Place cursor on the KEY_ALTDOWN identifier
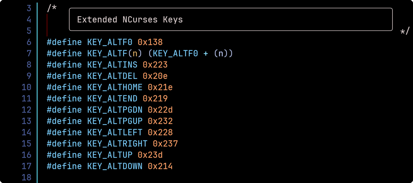This screenshot has height=183, width=413. tap(115, 166)
